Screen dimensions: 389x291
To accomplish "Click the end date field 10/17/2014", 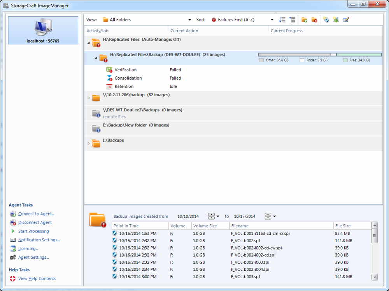I will coord(245,217).
